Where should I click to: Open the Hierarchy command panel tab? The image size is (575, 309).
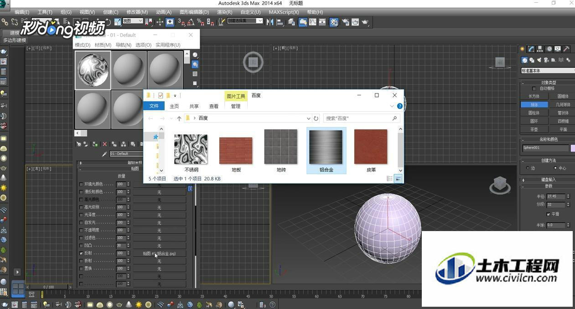(x=540, y=49)
